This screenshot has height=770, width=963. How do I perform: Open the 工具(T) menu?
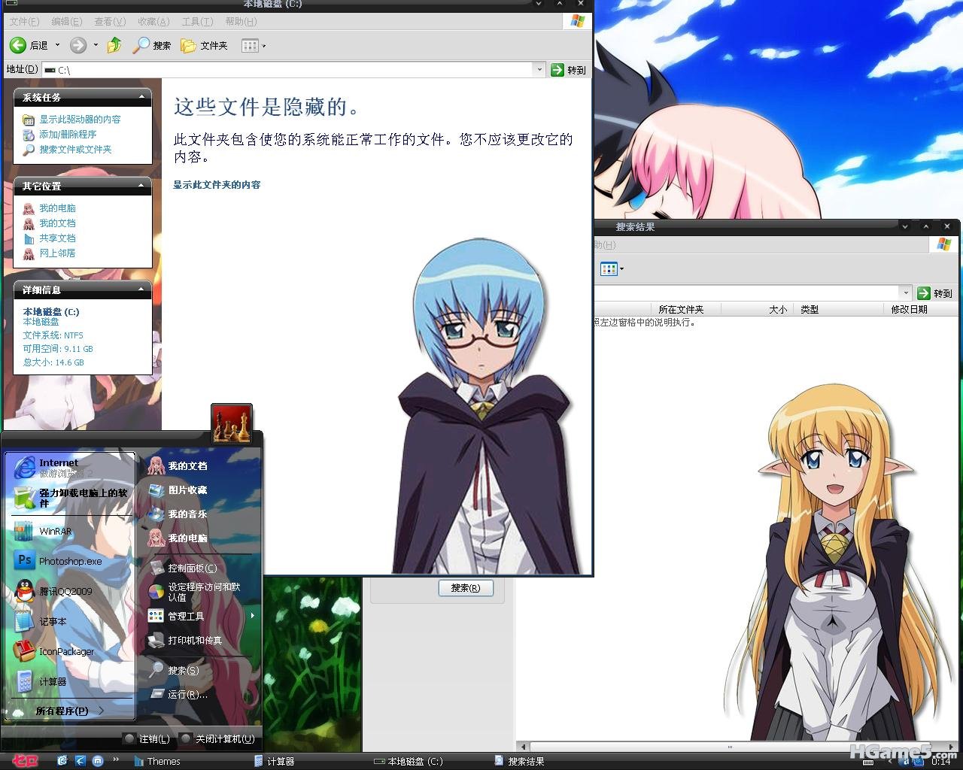197,22
